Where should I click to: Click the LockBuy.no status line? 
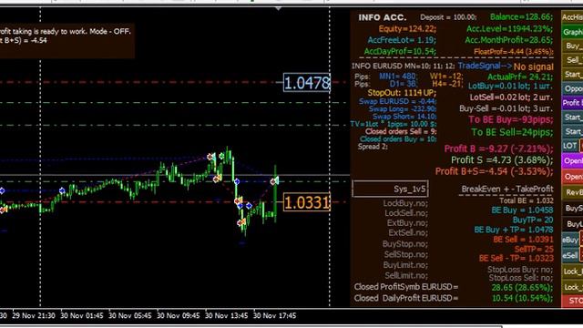point(405,203)
